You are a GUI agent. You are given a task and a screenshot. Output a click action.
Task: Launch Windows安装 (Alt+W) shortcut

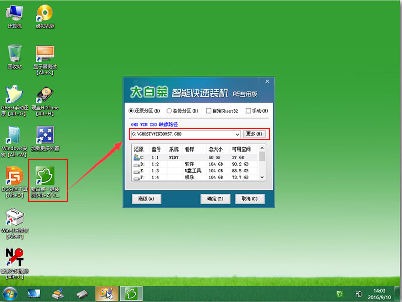[14, 142]
